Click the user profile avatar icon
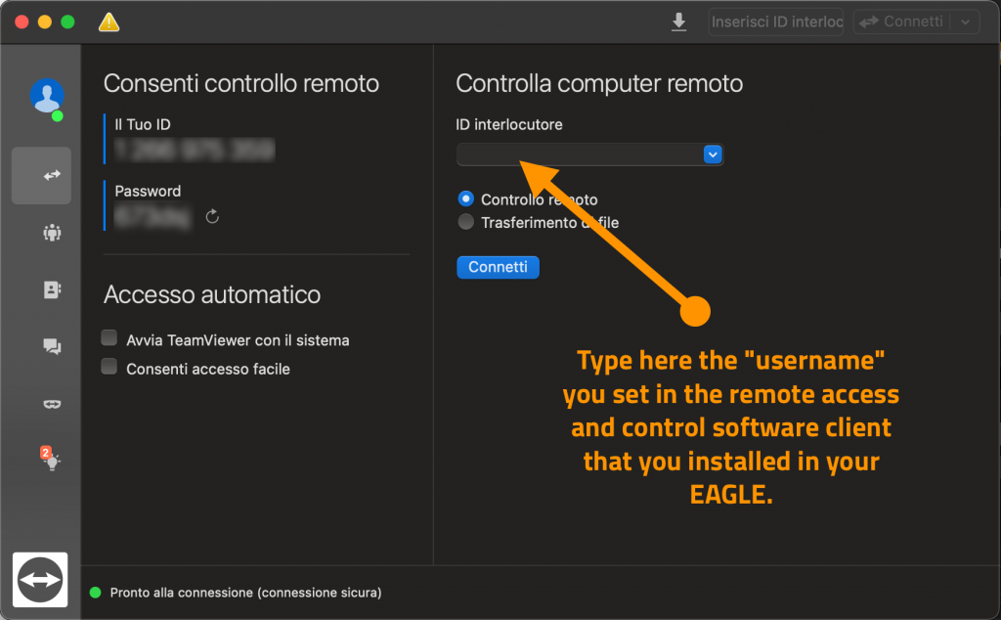Viewport: 1001px width, 620px height. coord(46,96)
